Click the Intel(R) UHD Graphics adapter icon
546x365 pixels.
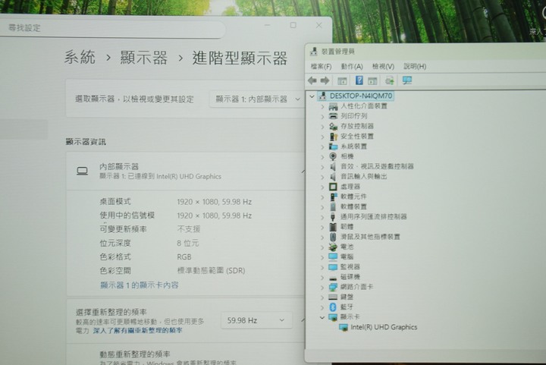pyautogui.click(x=344, y=327)
